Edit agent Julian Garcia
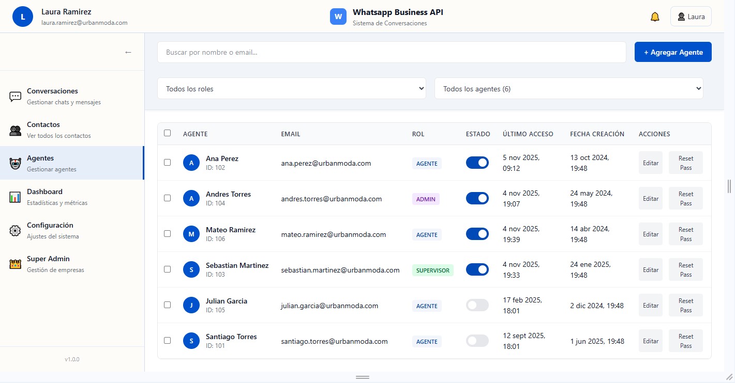Screen dimensions: 735x383 tap(651, 306)
